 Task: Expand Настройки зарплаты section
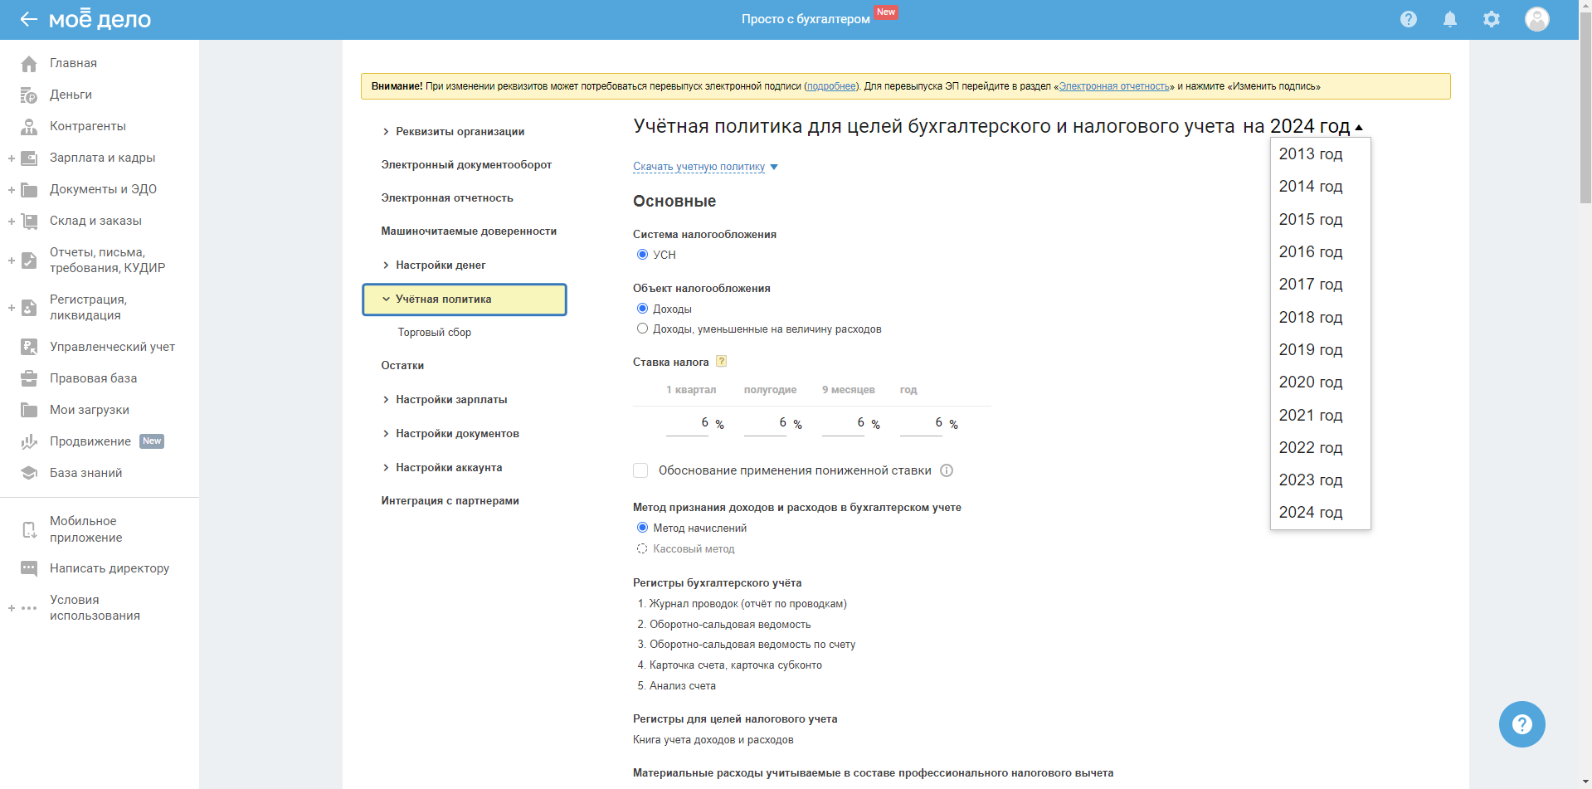386,400
